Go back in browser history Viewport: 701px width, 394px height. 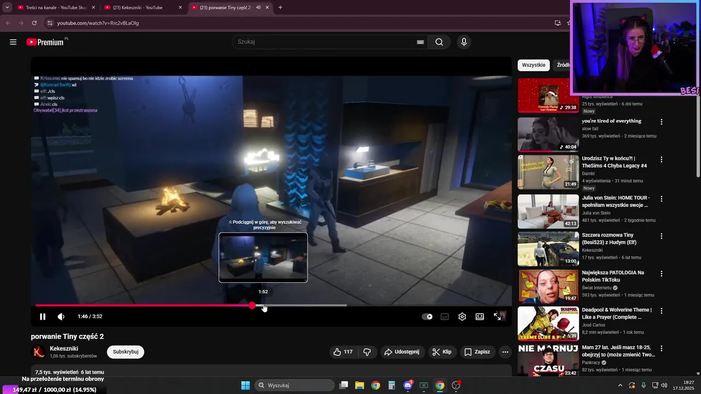tap(8, 23)
